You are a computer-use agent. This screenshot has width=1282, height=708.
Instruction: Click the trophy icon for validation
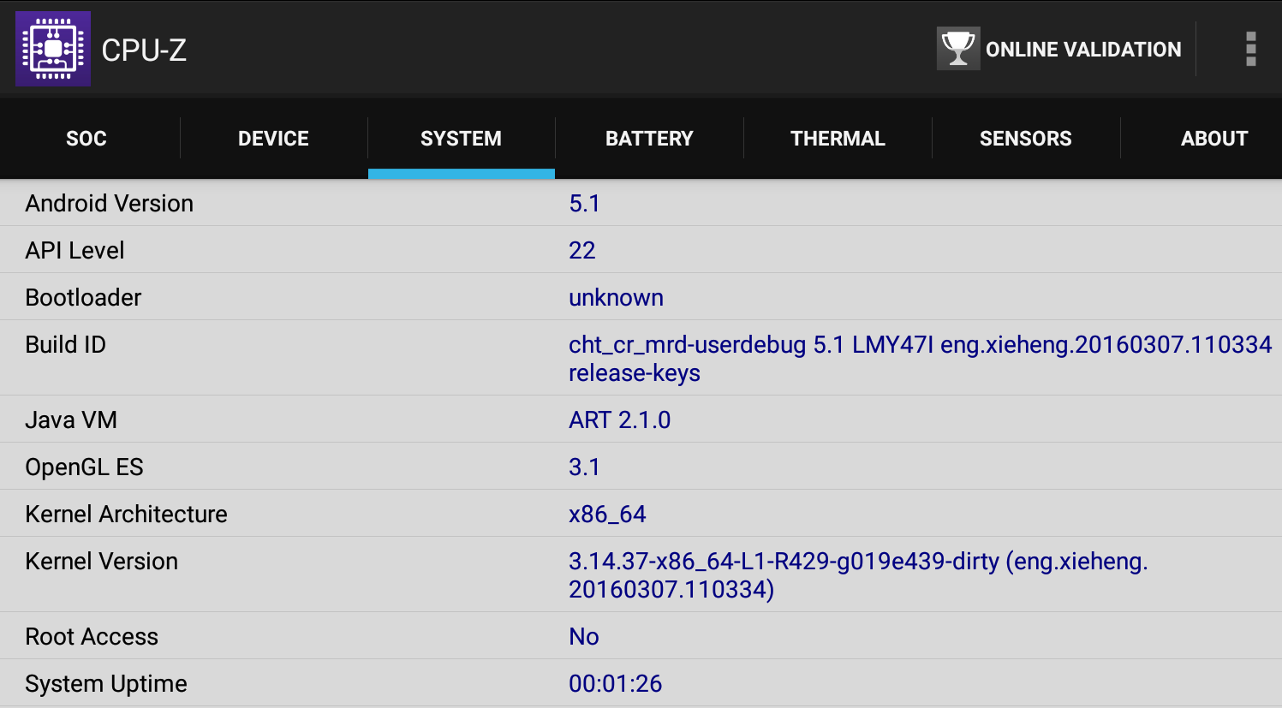pos(958,48)
